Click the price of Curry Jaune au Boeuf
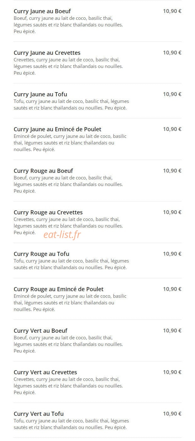Screen dimensions: 195x441 point(172,11)
